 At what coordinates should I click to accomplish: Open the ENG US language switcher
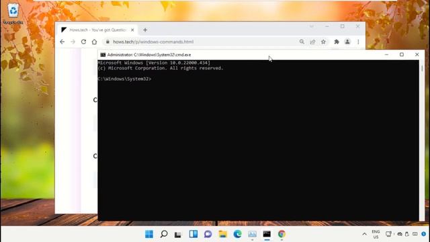pyautogui.click(x=376, y=234)
